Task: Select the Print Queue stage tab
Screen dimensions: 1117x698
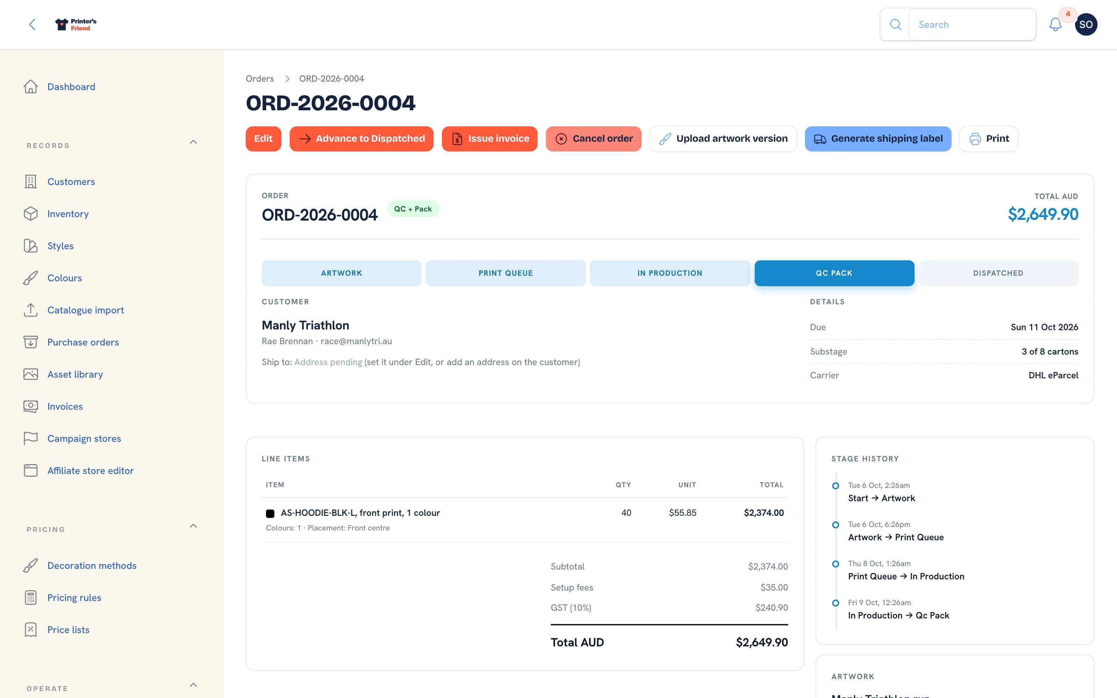Action: pyautogui.click(x=505, y=273)
